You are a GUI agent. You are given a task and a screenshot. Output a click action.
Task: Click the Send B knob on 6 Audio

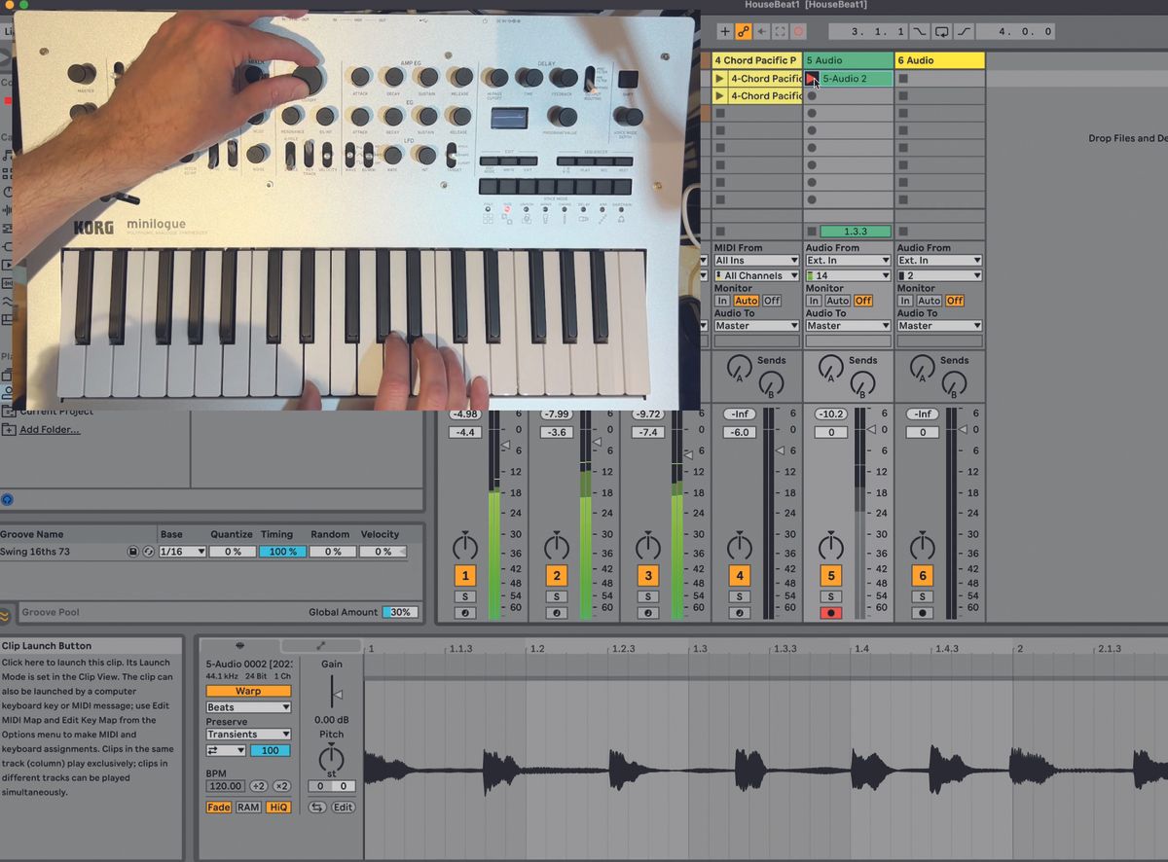(x=955, y=384)
